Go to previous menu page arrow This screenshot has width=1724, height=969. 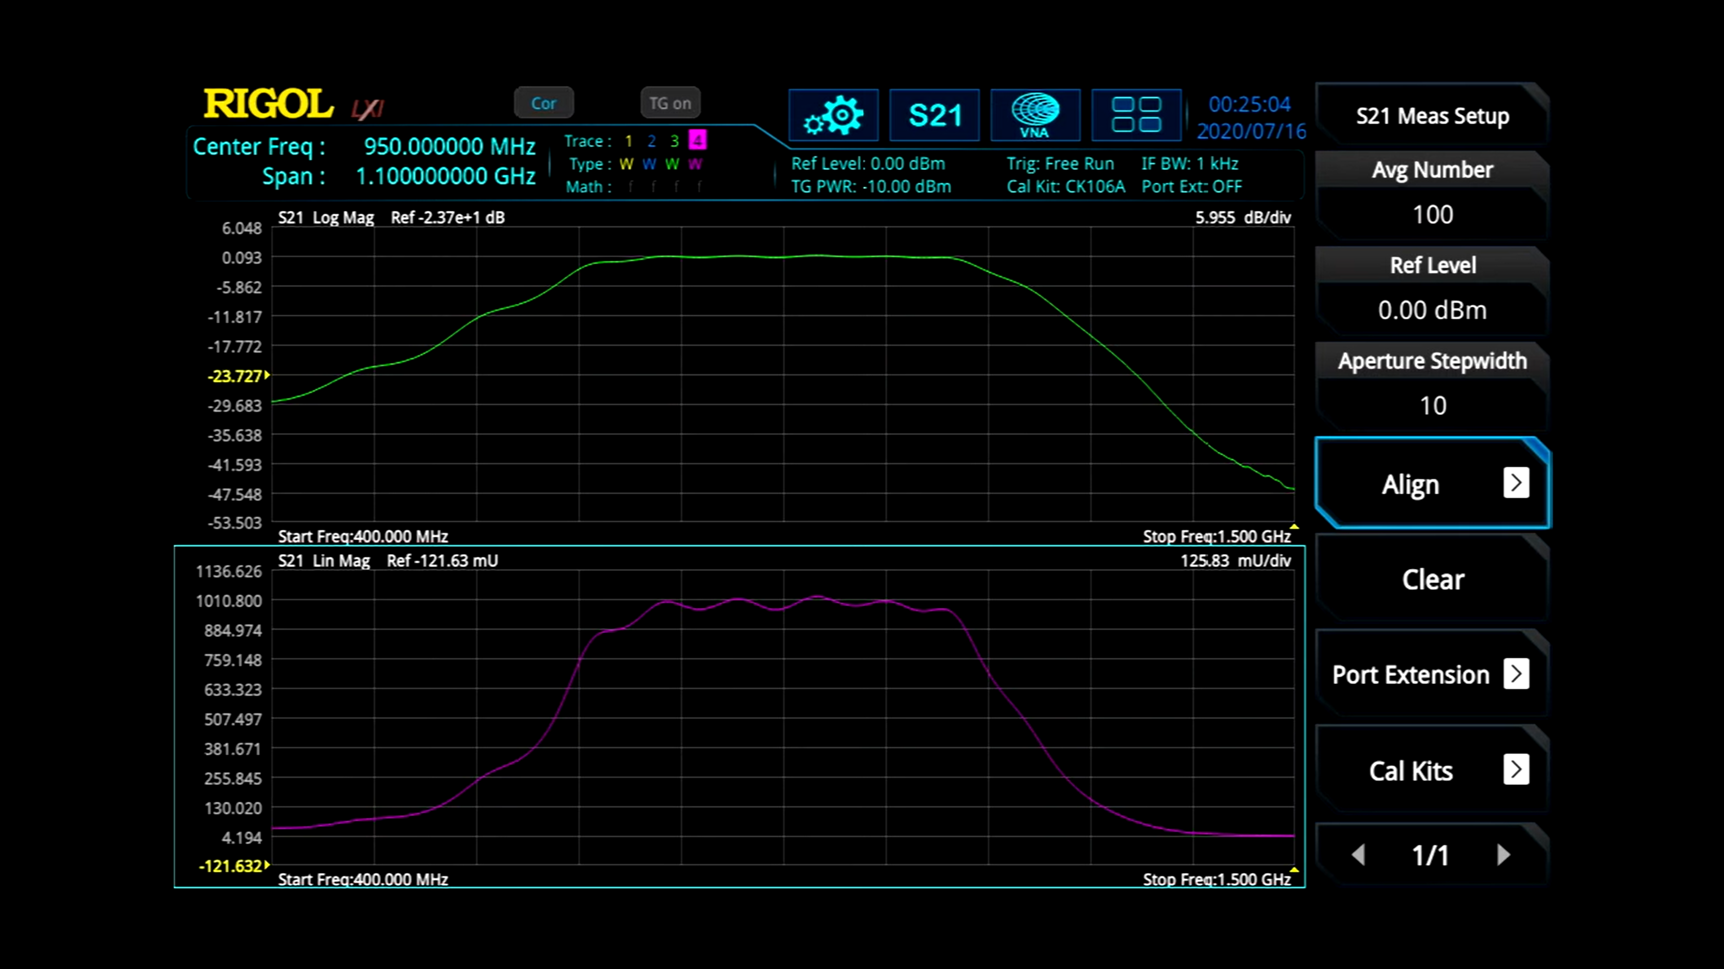[1358, 855]
